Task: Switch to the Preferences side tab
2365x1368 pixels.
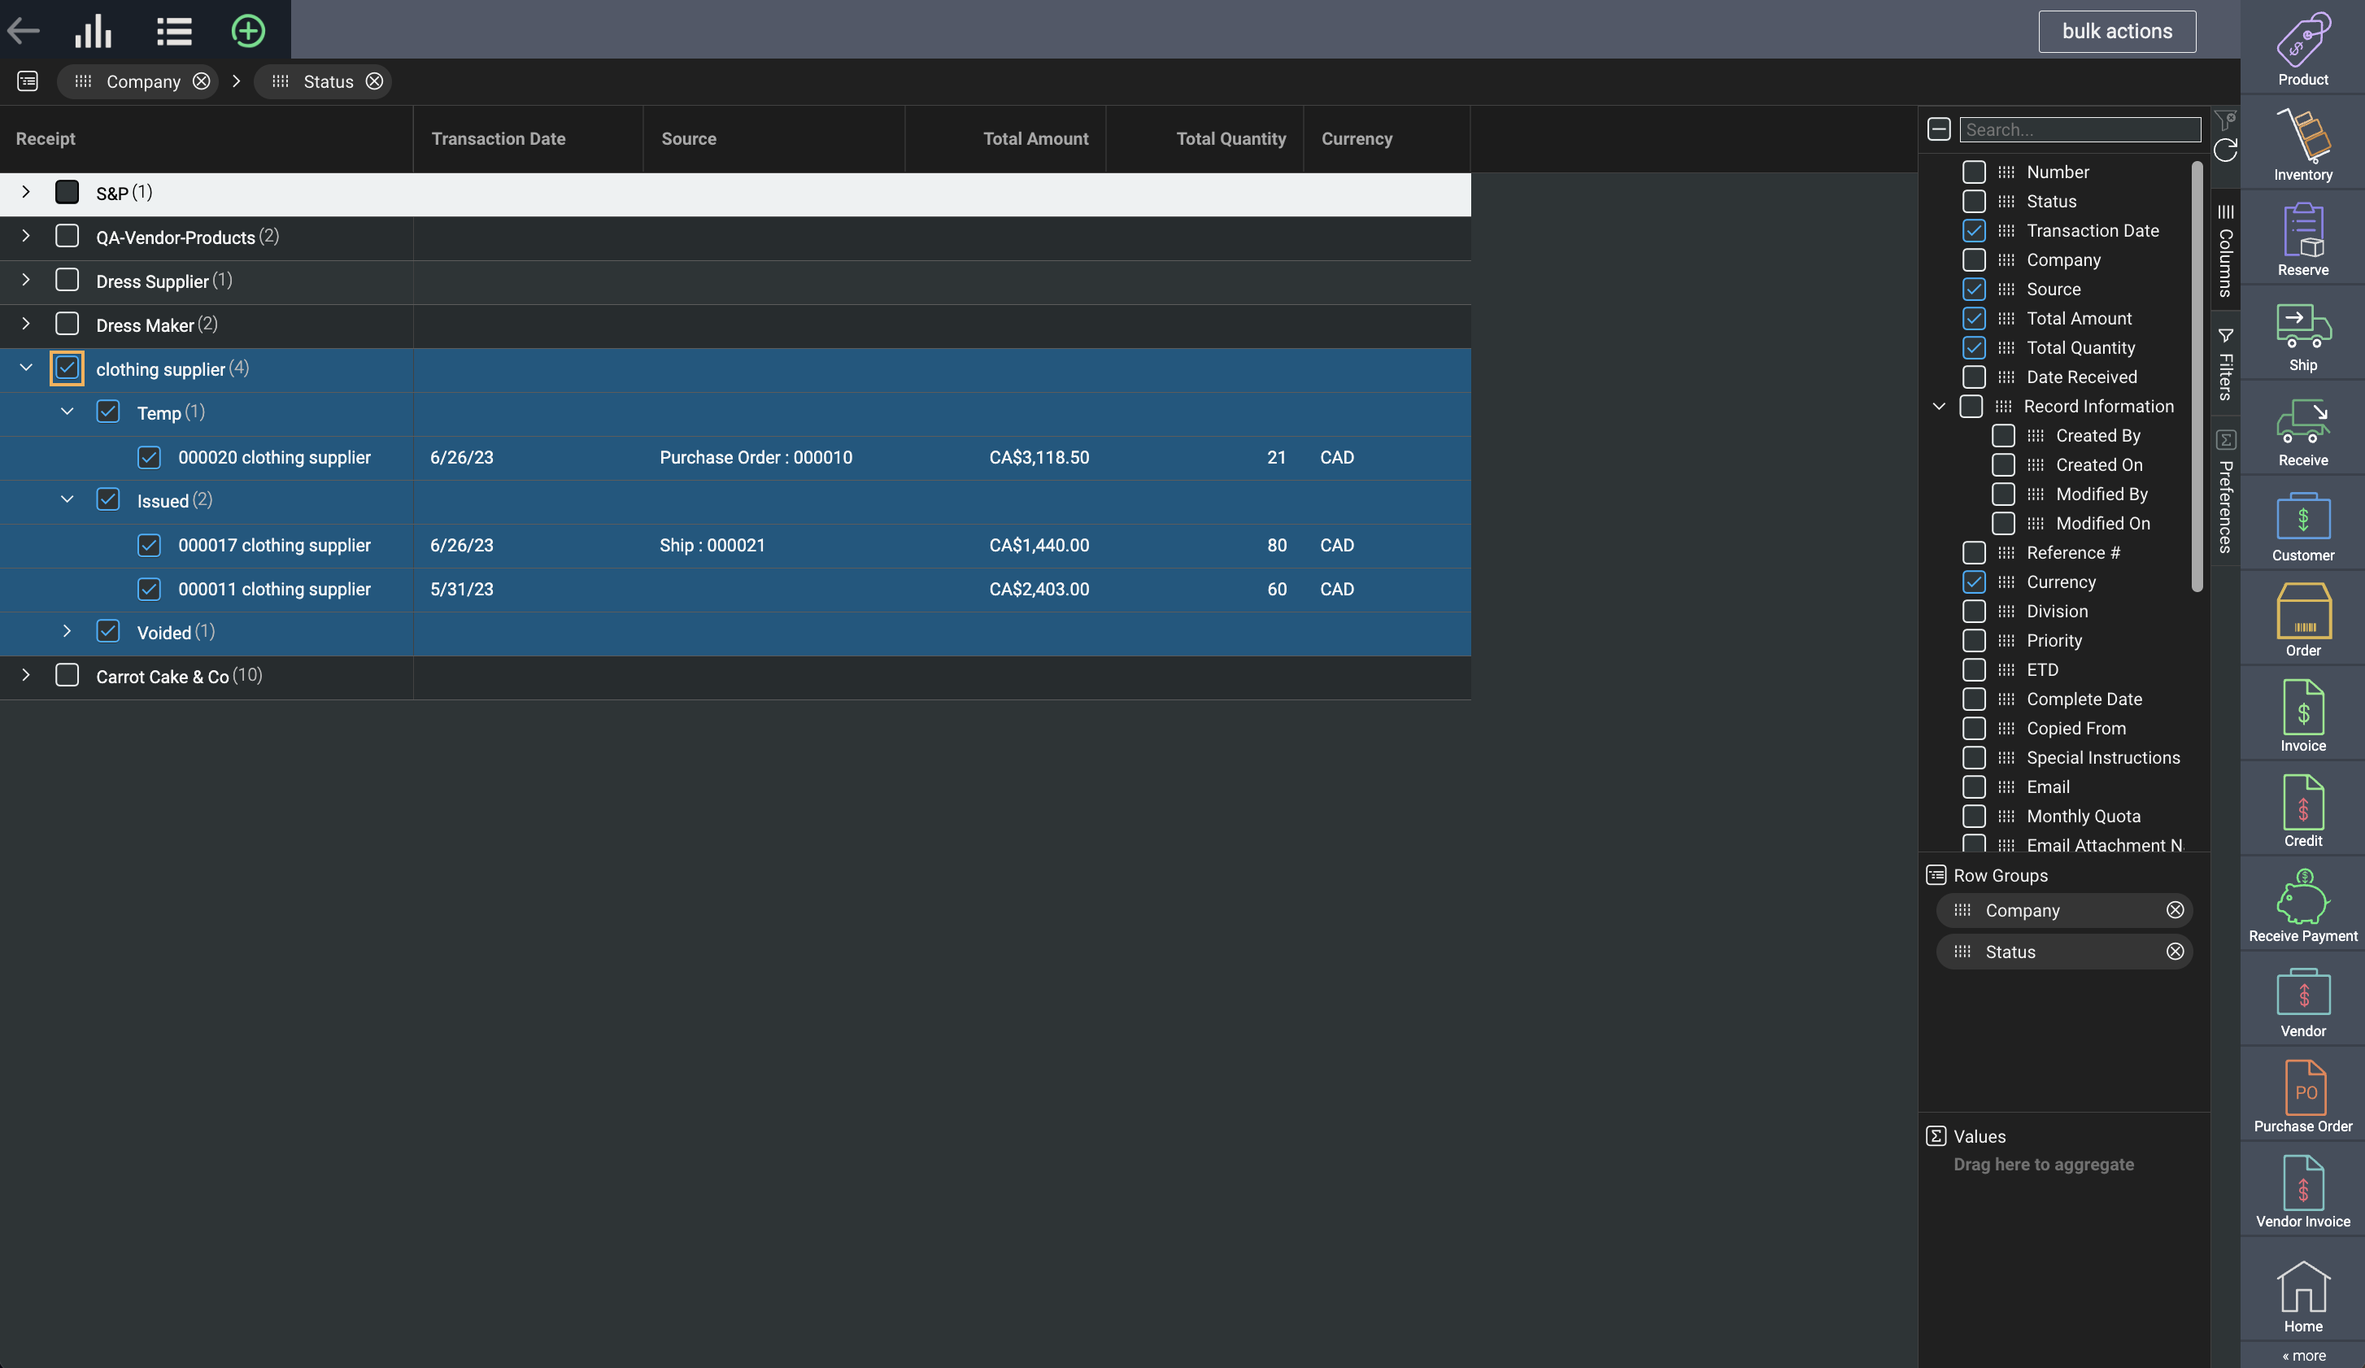Action: pyautogui.click(x=2225, y=493)
